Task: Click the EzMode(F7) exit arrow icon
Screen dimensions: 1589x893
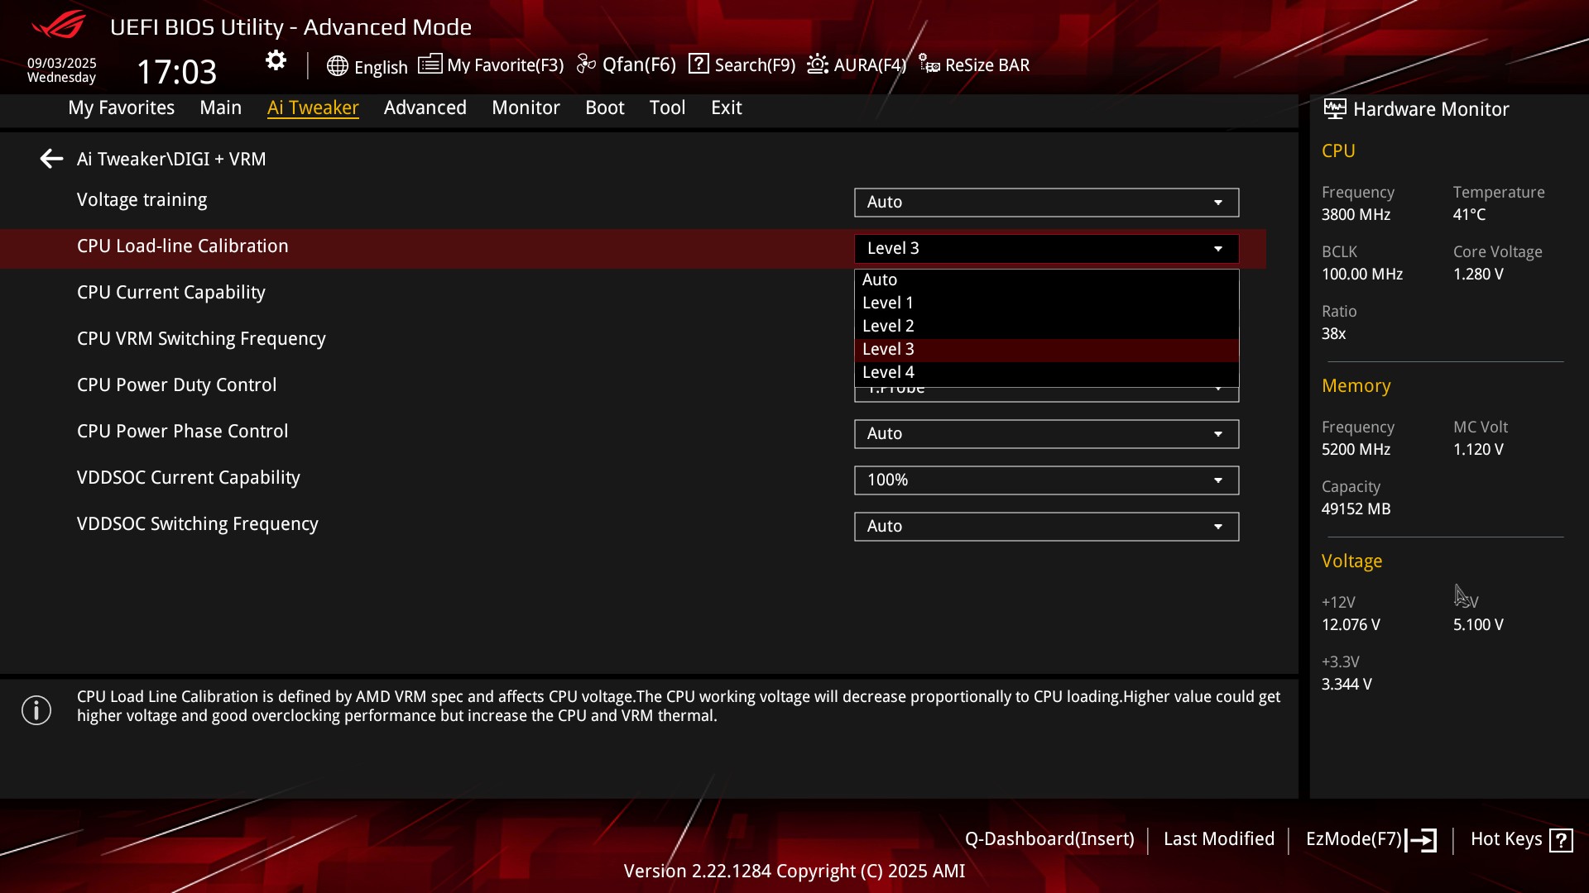Action: 1422,840
